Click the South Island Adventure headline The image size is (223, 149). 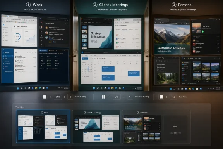point(171,48)
